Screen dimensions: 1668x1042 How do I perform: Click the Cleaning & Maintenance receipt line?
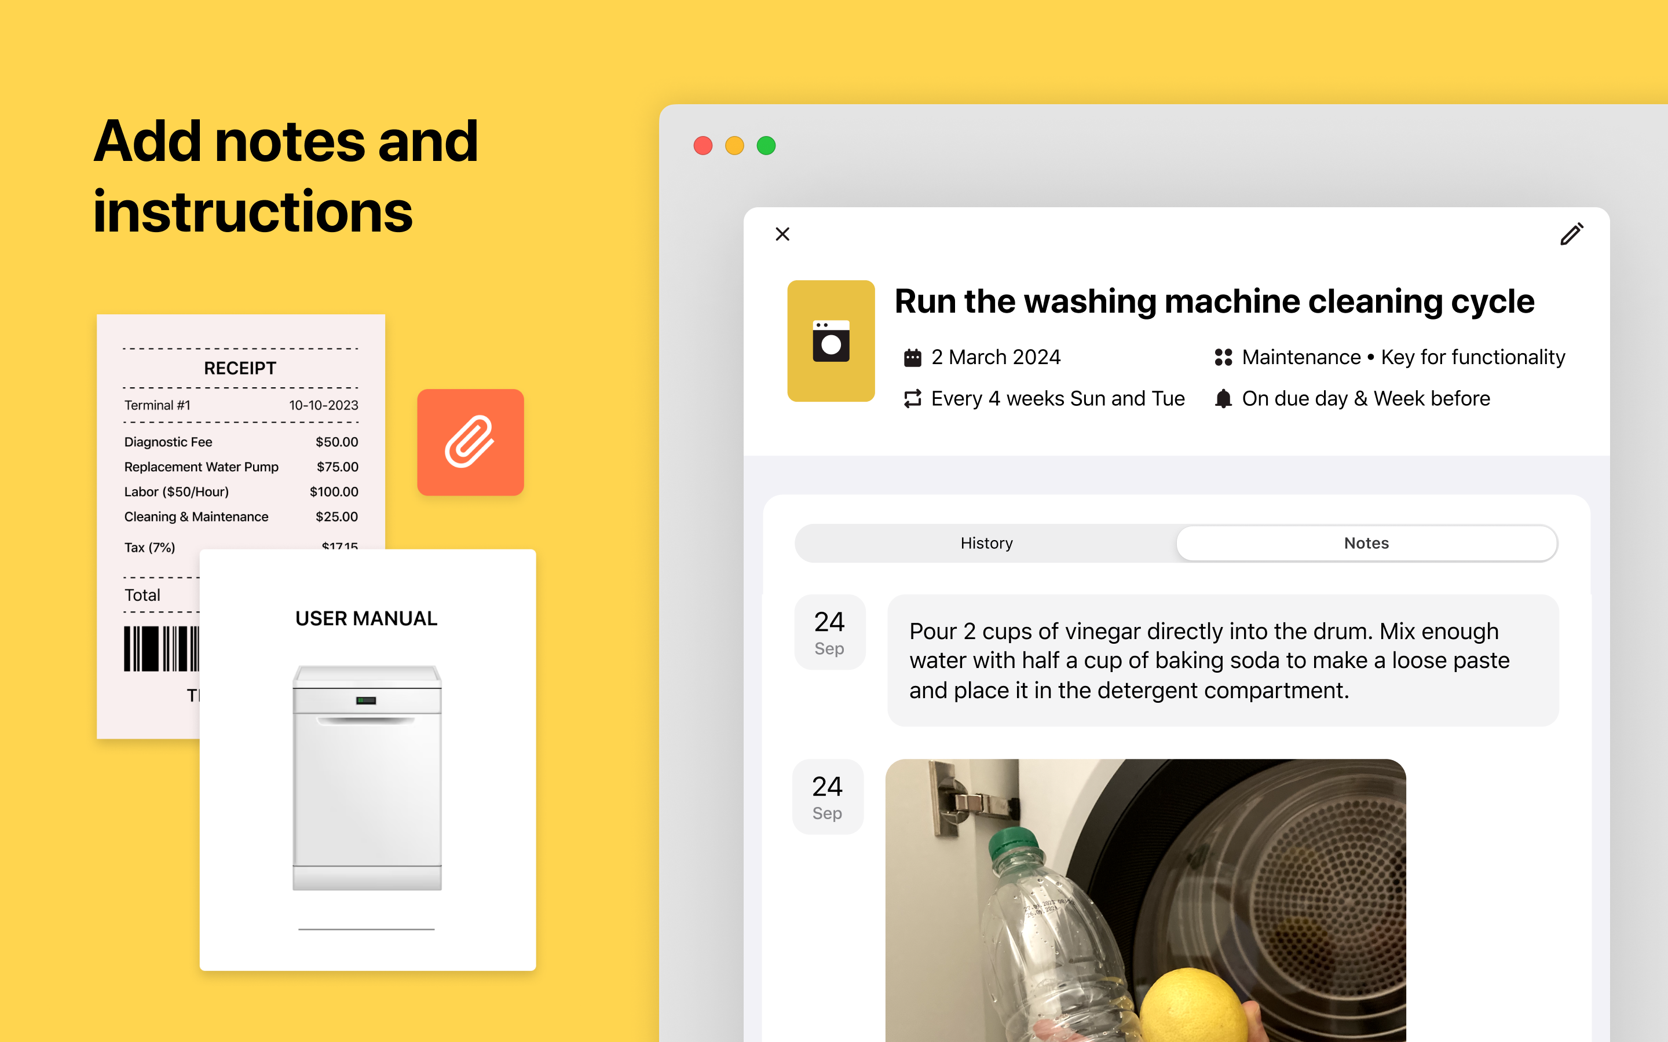242,516
